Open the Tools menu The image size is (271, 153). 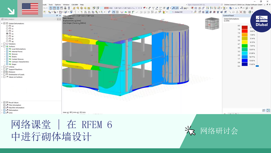click(51, 5)
